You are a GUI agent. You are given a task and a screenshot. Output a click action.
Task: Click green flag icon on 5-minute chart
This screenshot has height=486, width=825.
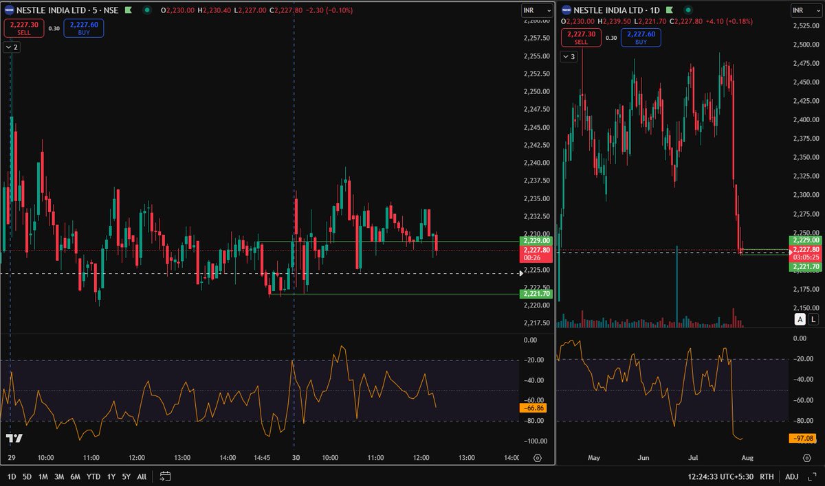click(128, 11)
